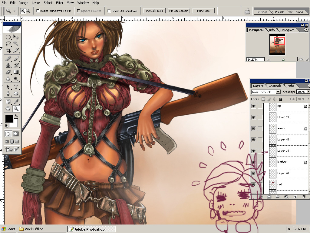Select the Elliptical Marquee tool
The width and height of the screenshot is (310, 233).
[x=8, y=37]
